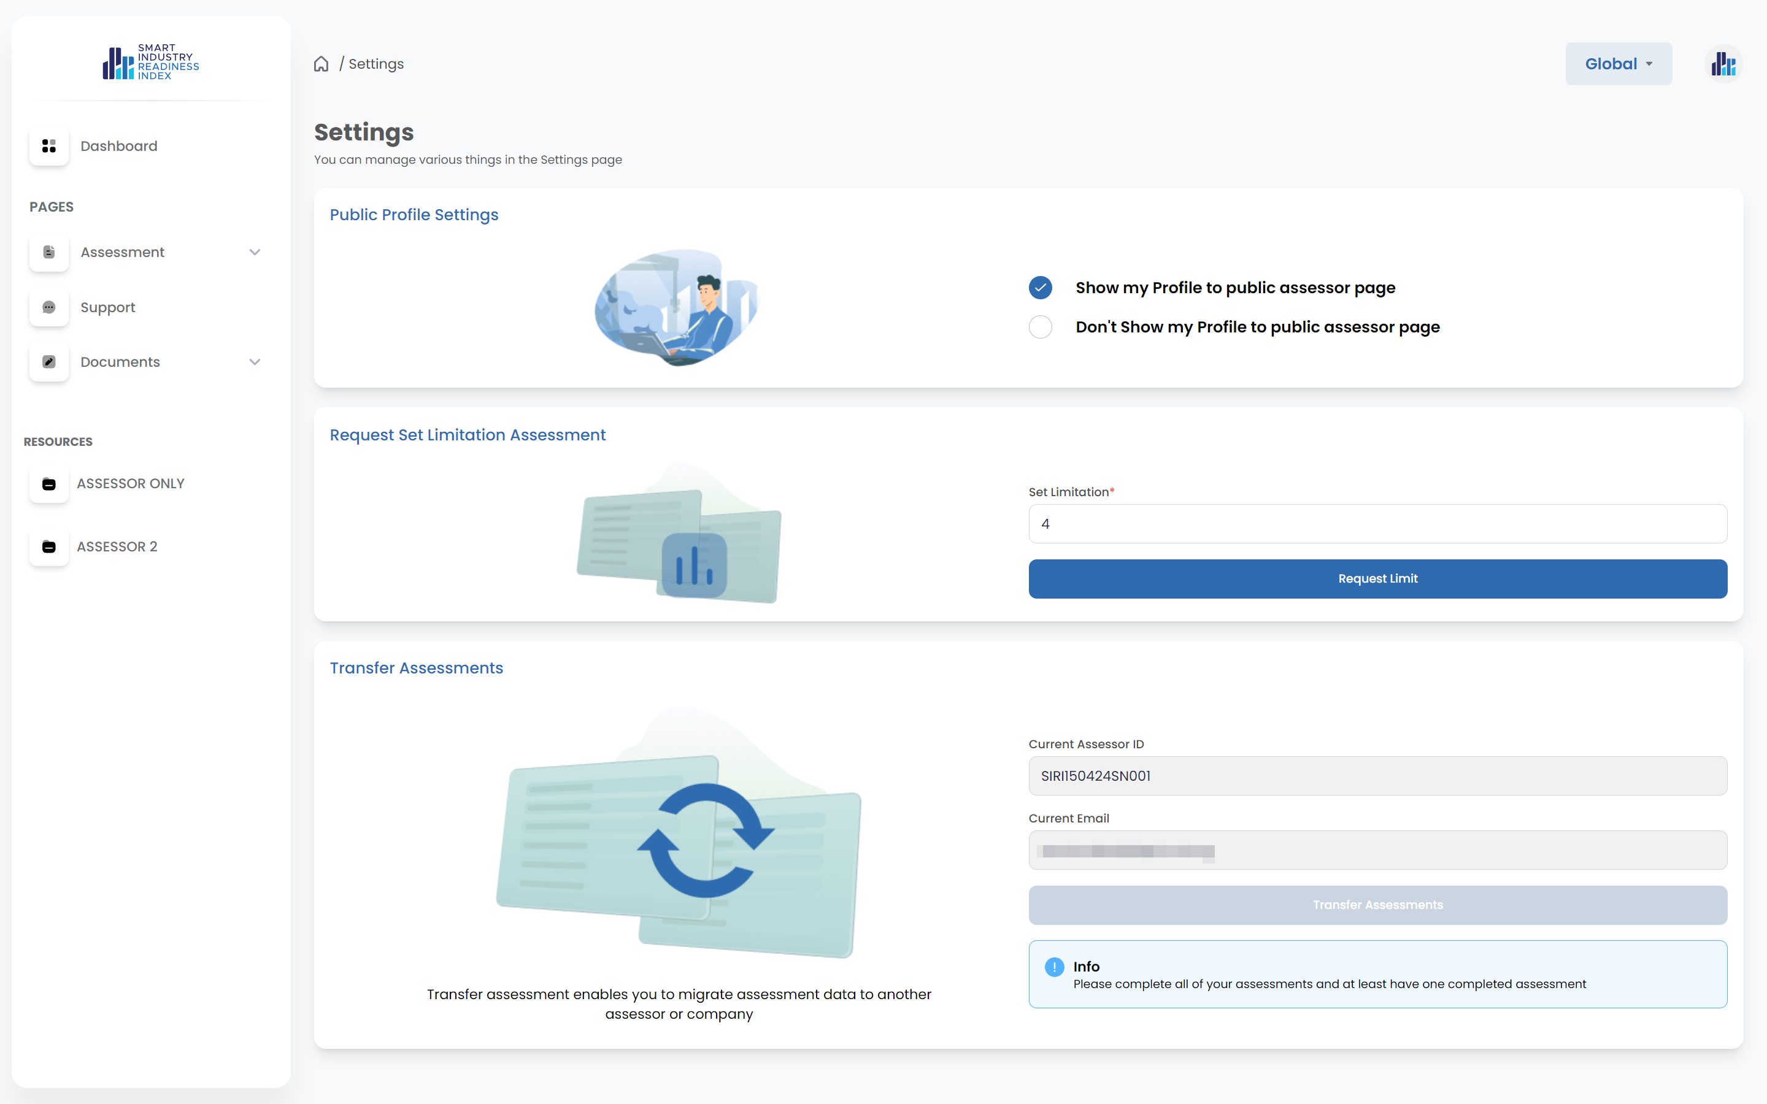This screenshot has width=1767, height=1104.
Task: Open the Support page in sidebar
Action: [108, 307]
